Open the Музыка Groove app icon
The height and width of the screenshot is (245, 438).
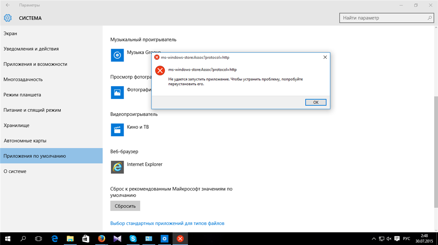(x=117, y=55)
